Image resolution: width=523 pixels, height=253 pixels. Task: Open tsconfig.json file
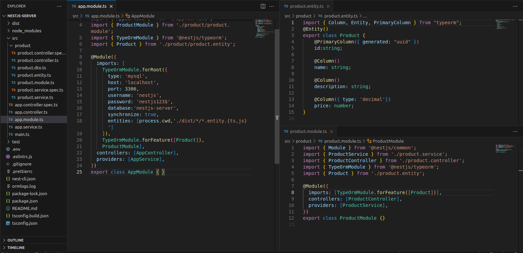coord(34,223)
